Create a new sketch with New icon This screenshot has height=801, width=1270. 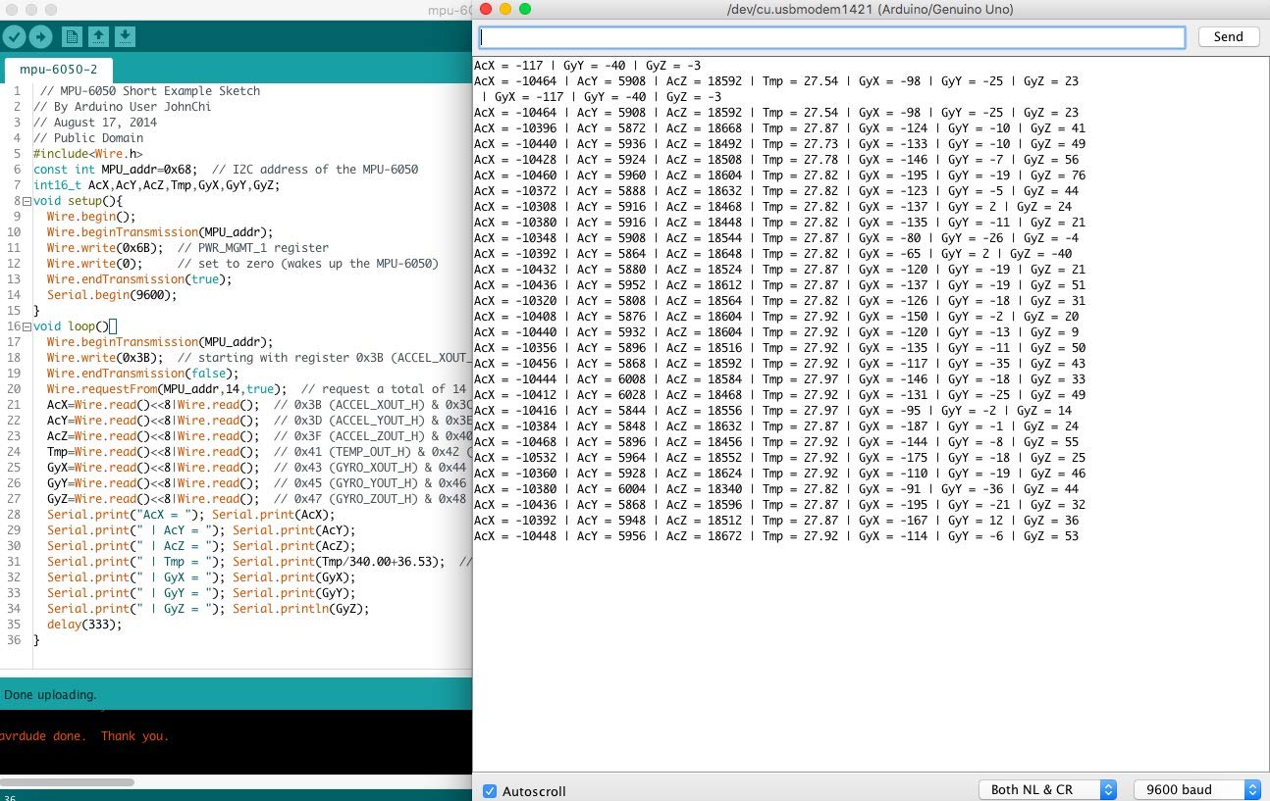point(72,37)
